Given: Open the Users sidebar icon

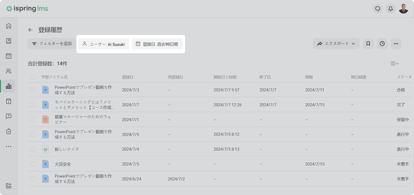Looking at the screenshot, I should [9, 71].
